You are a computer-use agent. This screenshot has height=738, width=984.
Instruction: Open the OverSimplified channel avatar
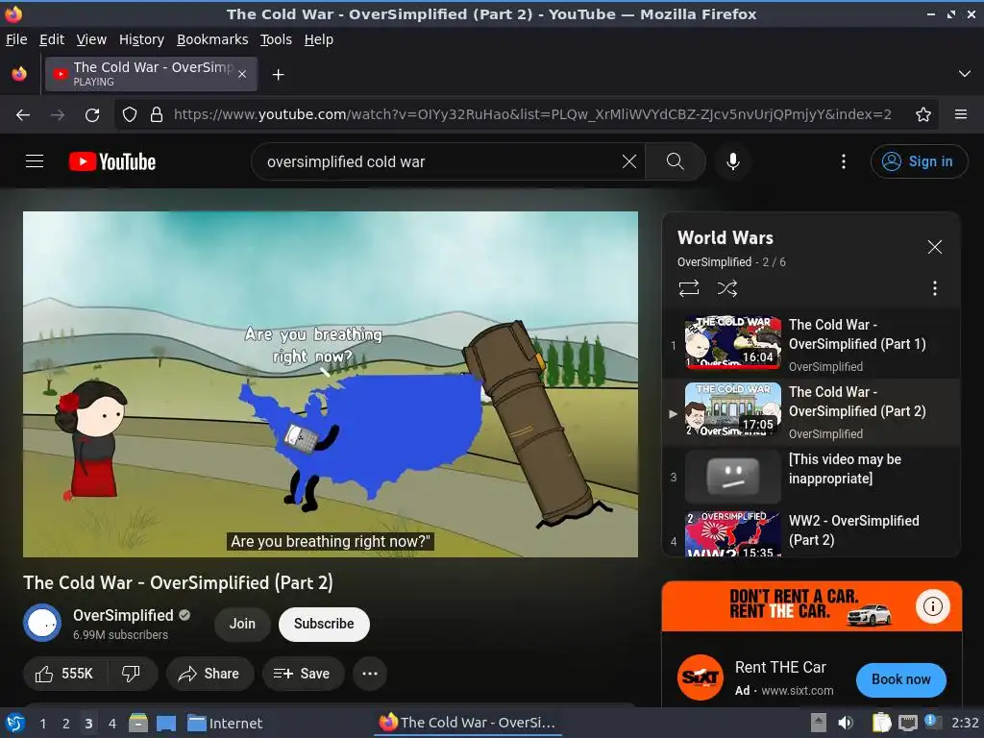42,623
